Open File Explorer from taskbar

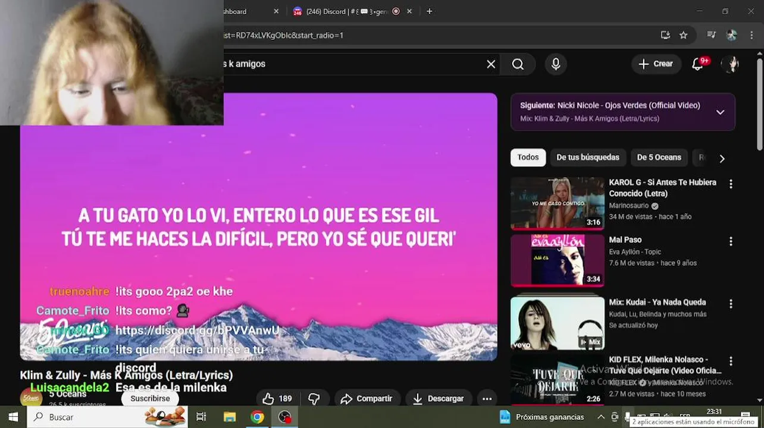click(x=230, y=417)
